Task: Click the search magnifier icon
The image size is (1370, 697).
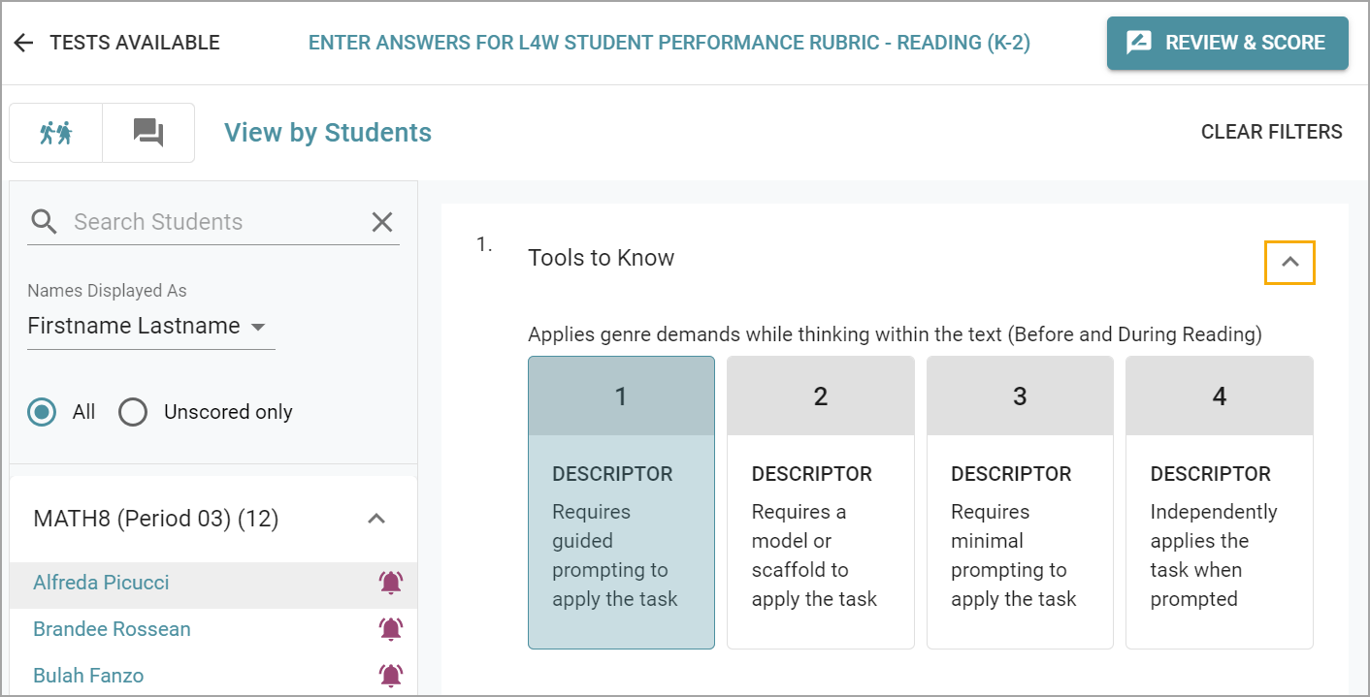Action: point(44,222)
